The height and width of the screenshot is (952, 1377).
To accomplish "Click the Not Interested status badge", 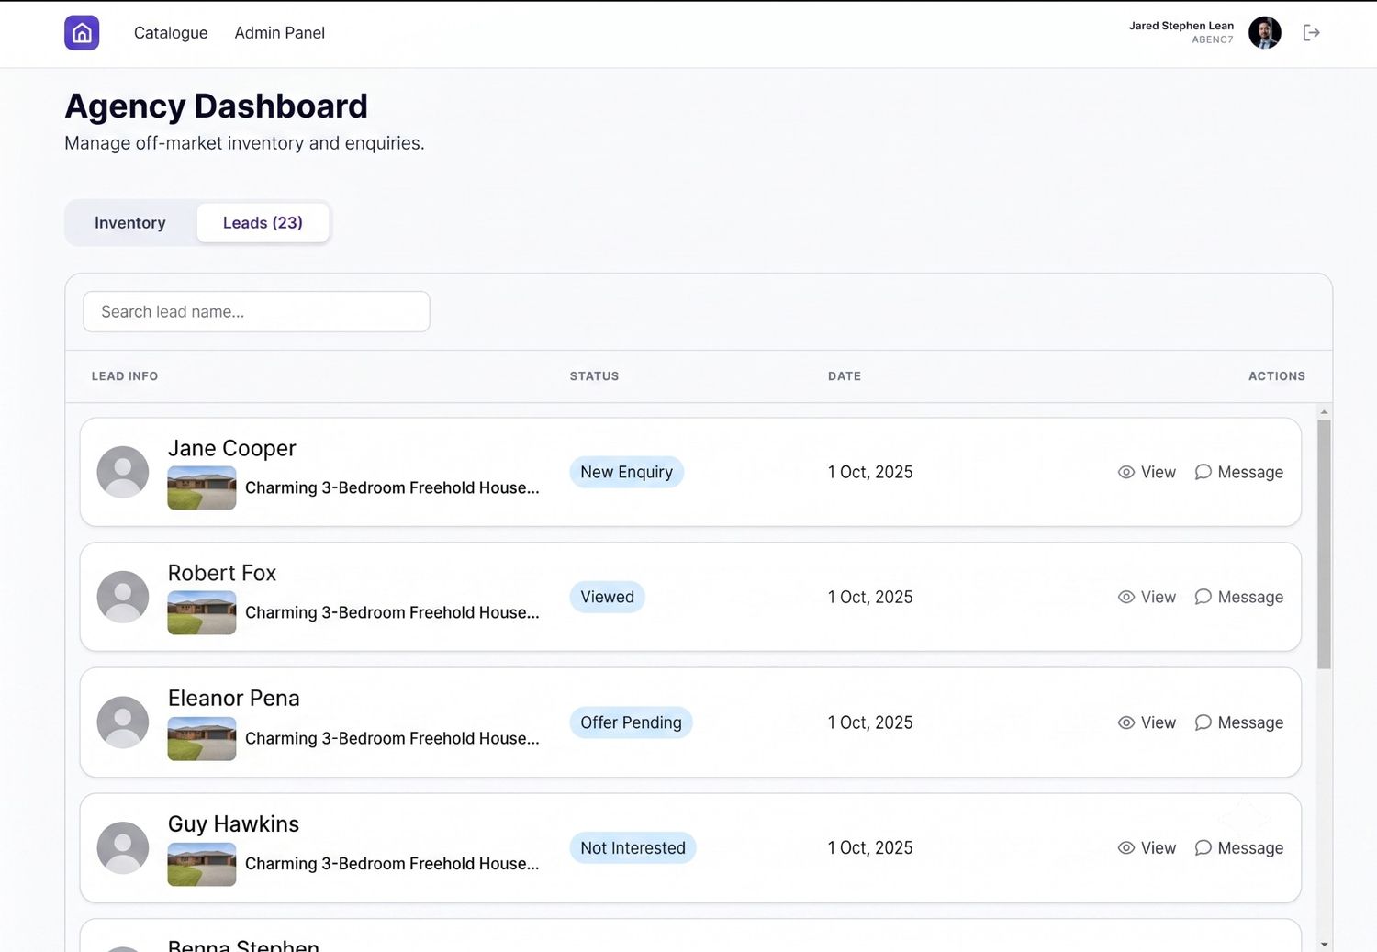I will point(633,848).
